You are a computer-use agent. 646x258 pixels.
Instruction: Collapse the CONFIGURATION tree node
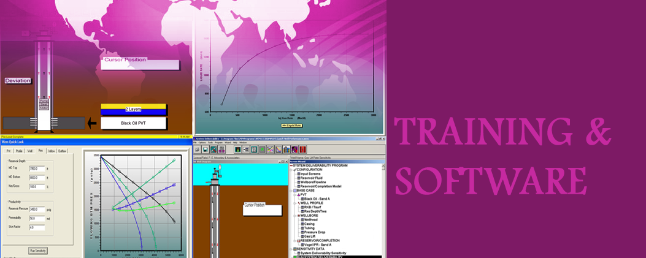(291, 170)
